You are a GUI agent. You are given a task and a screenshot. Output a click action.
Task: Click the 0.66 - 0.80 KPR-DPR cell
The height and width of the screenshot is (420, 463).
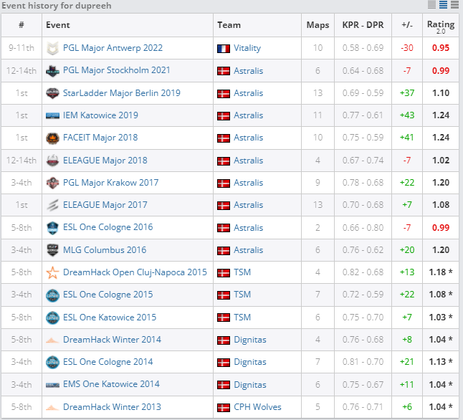coord(363,227)
